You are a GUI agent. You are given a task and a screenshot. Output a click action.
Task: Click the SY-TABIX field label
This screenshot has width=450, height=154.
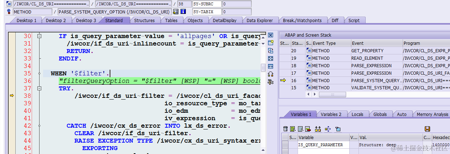coord(206,12)
